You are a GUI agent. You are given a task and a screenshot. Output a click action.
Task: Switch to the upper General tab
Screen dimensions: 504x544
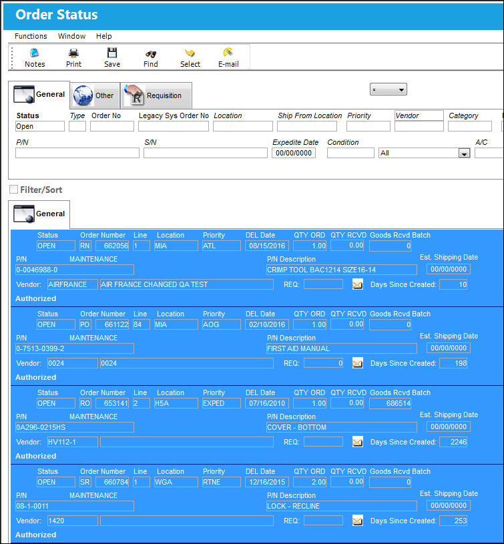coord(39,94)
